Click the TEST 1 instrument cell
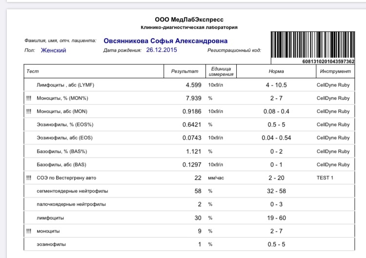 (325, 177)
